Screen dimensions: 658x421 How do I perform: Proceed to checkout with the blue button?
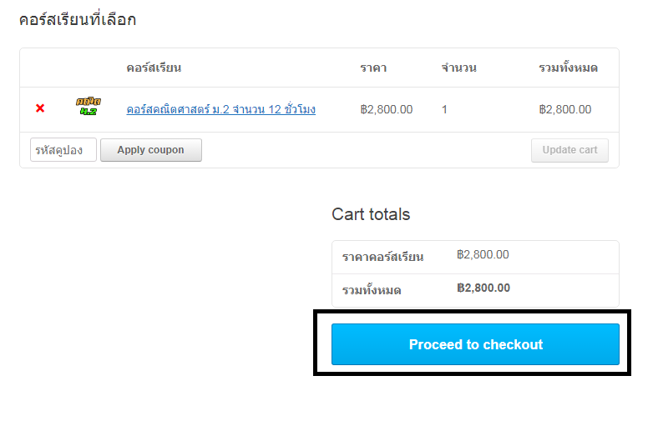tap(475, 344)
